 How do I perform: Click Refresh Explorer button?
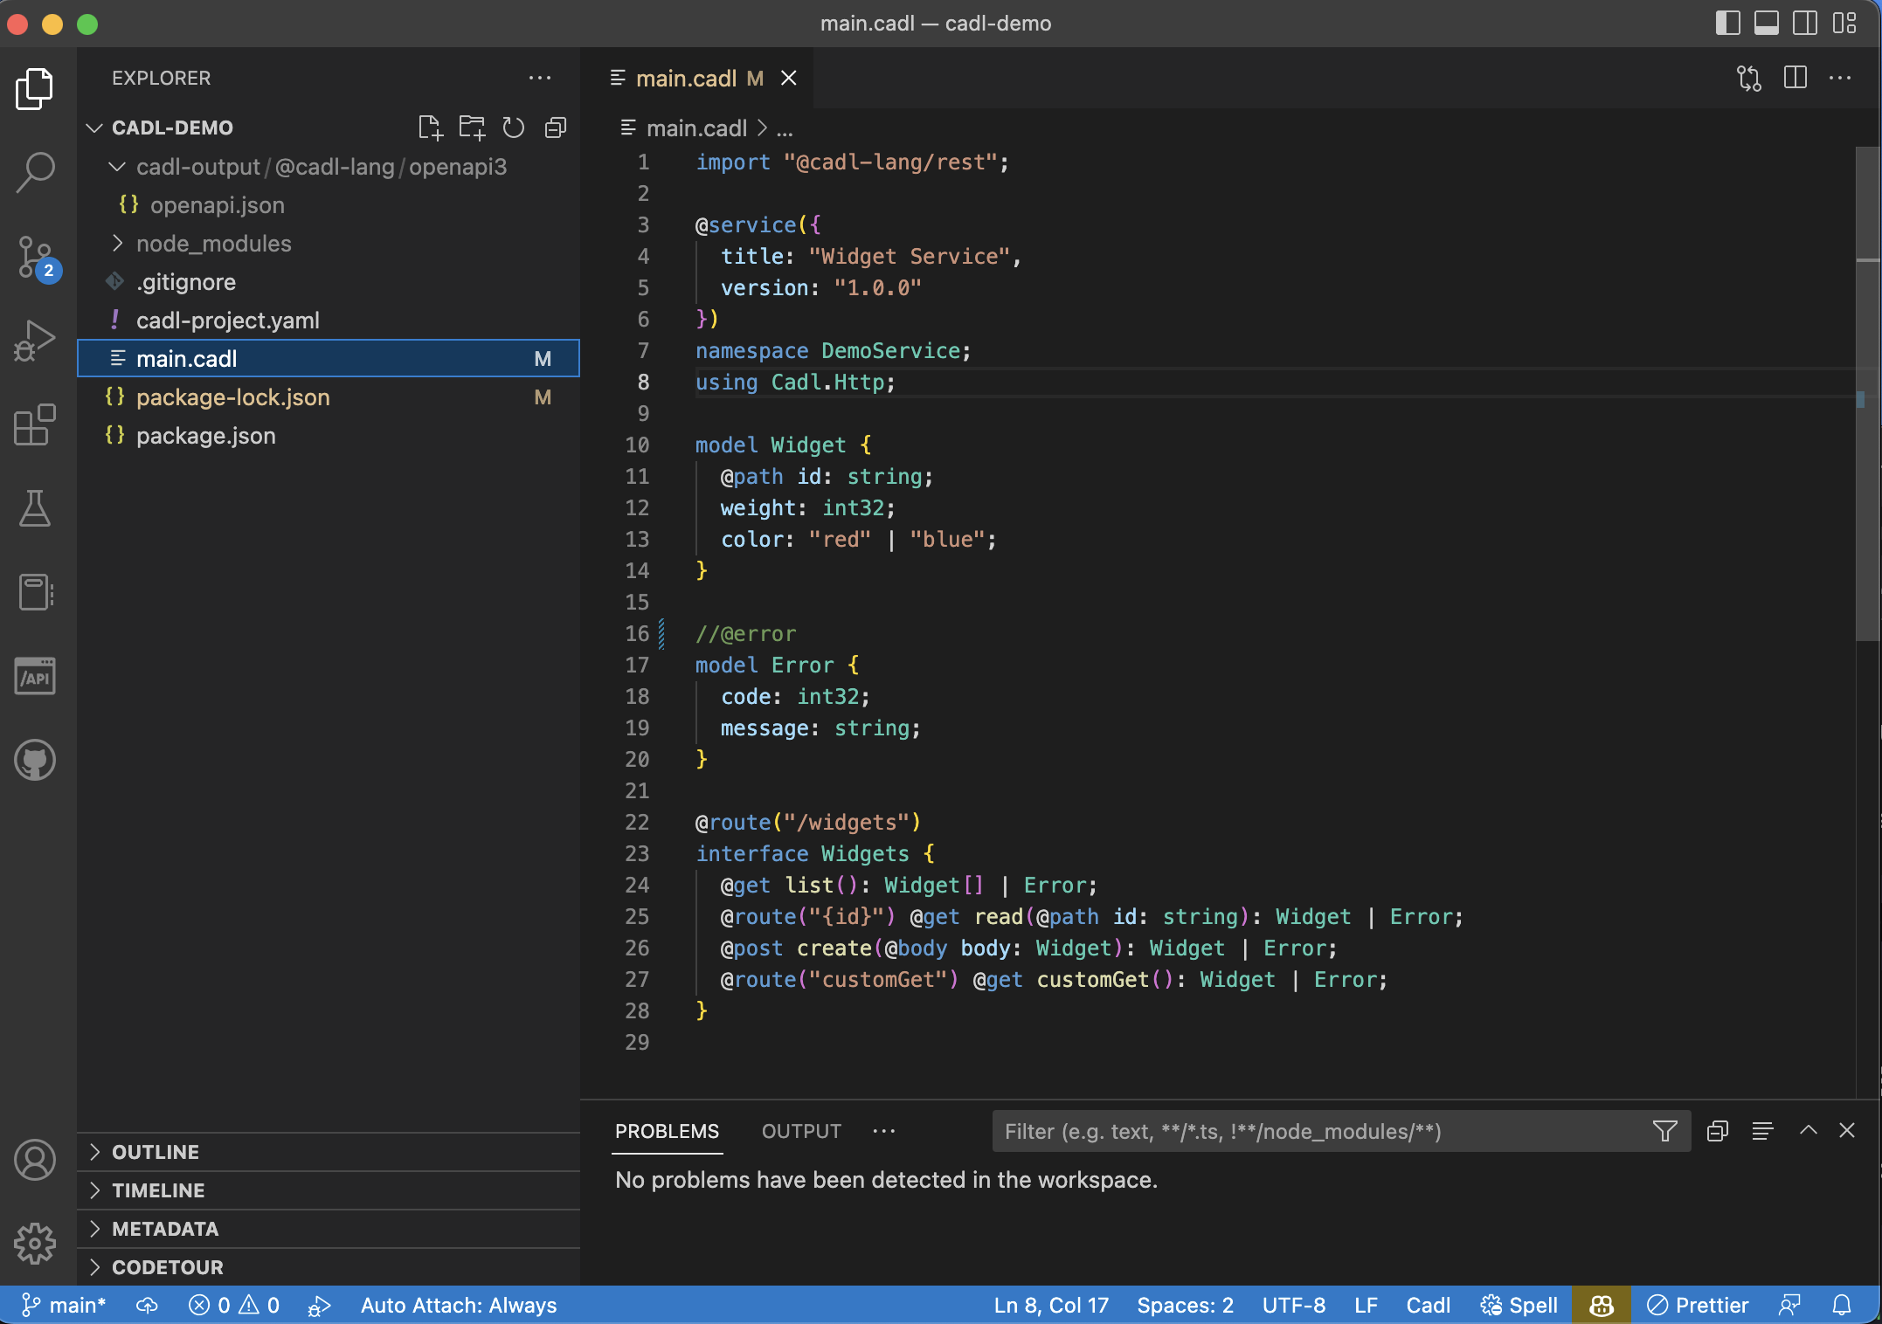click(x=513, y=128)
